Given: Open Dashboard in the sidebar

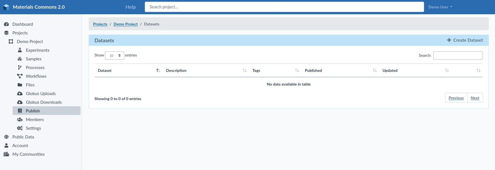Looking at the screenshot, I should (23, 24).
